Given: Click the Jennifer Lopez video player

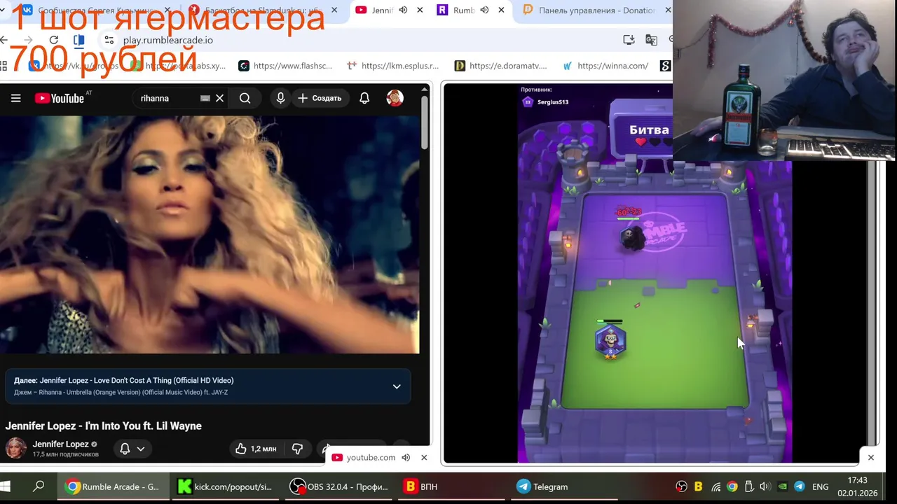Looking at the screenshot, I should (x=210, y=234).
